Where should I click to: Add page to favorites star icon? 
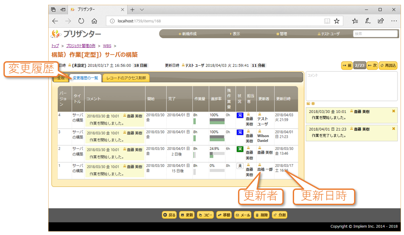pos(337,21)
